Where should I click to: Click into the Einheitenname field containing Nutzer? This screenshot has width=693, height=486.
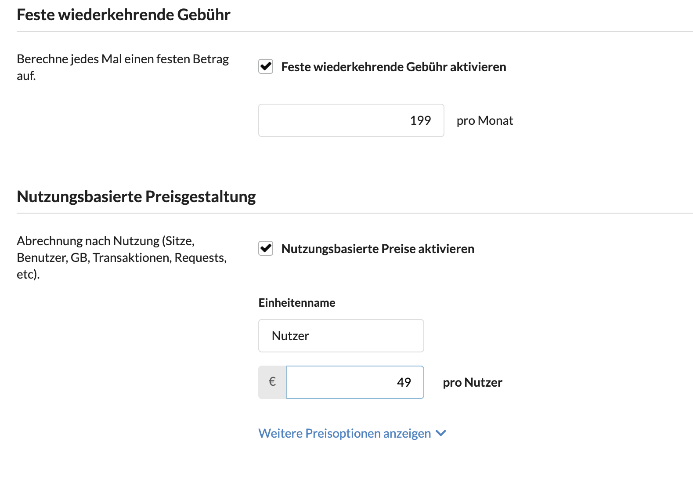(x=341, y=336)
